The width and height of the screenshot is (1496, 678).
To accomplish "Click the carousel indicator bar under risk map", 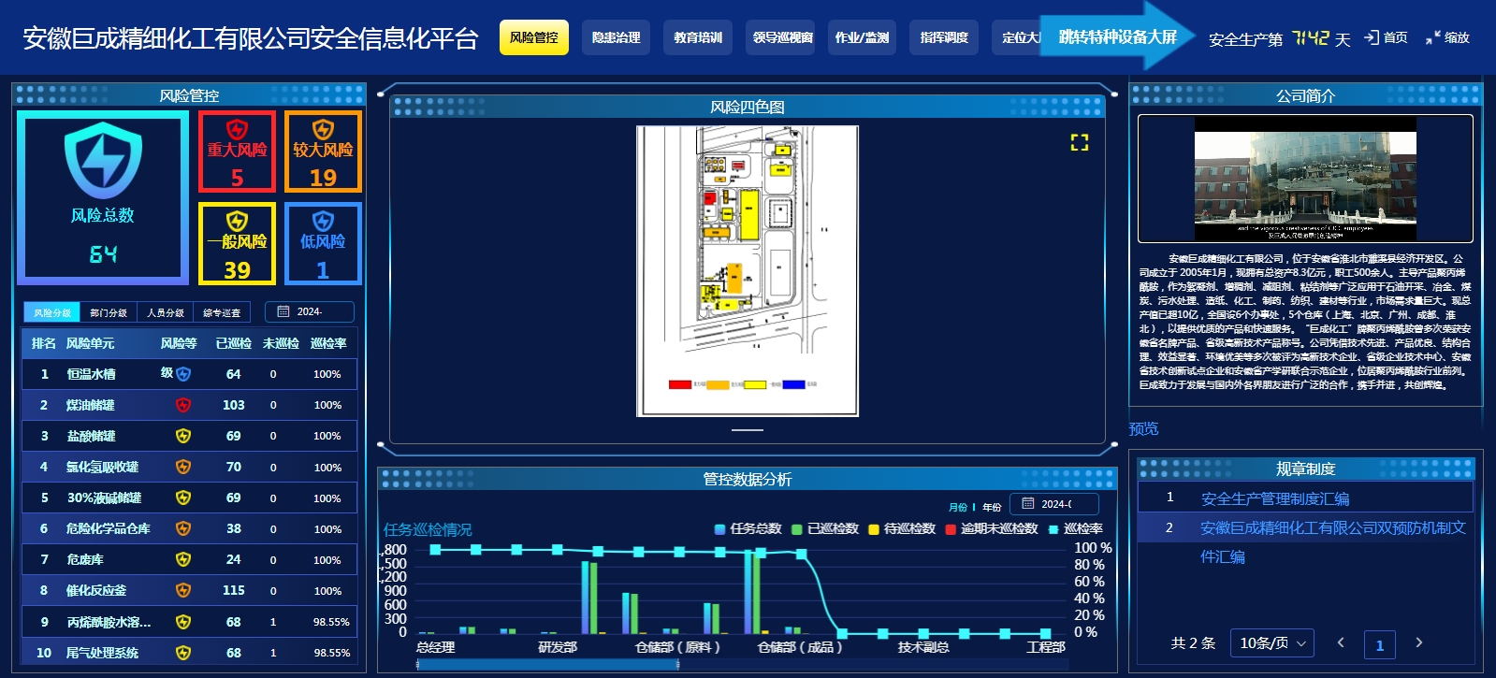I will click(x=748, y=430).
